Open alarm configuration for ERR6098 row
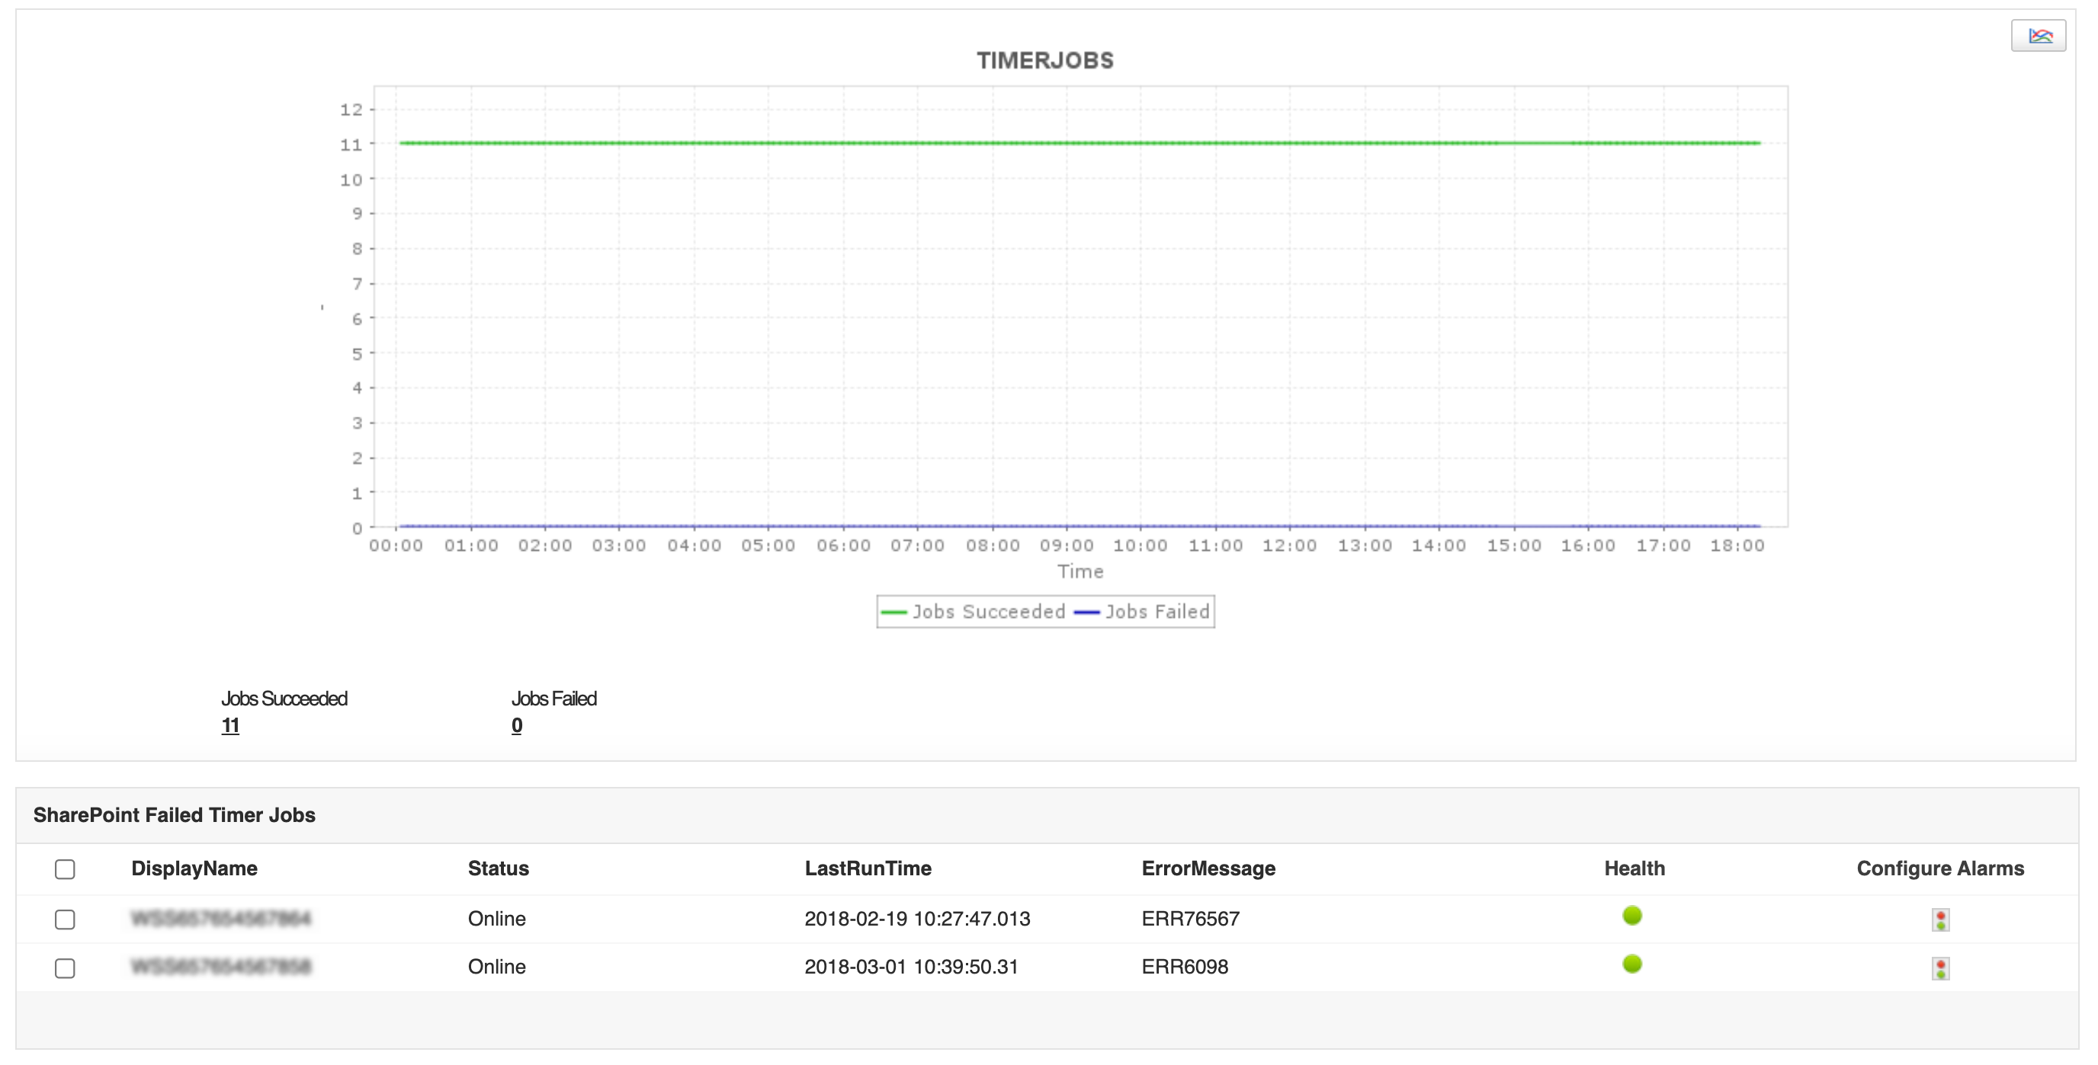This screenshot has height=1065, width=2098. click(1940, 968)
